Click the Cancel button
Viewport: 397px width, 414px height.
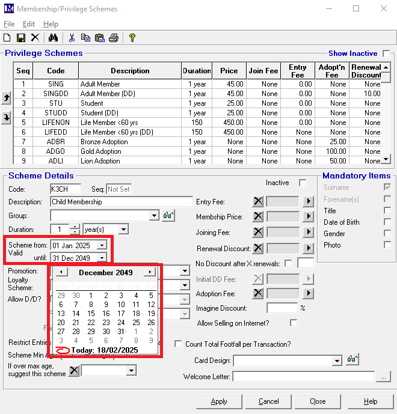pos(268,401)
